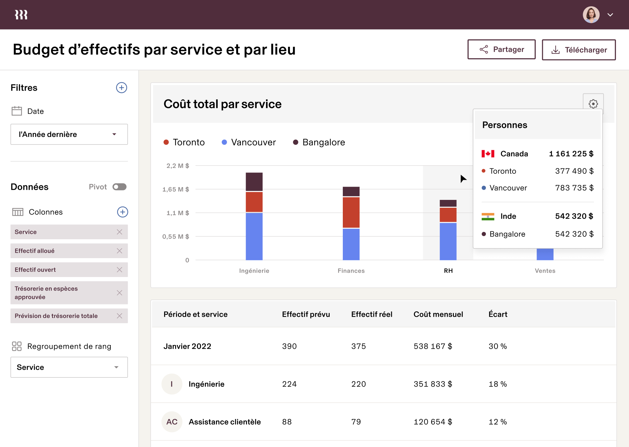Add a new column via the plus icon

[x=122, y=212]
